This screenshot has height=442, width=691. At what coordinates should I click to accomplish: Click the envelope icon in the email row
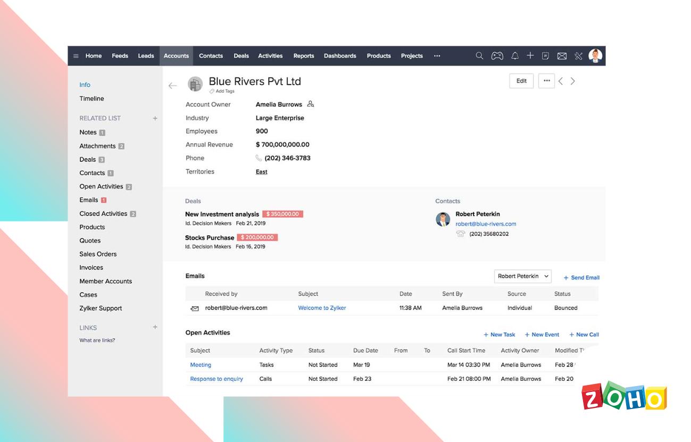coord(195,308)
